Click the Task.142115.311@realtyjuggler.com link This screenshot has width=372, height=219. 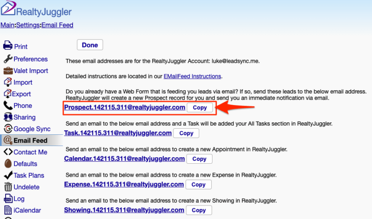(x=118, y=133)
